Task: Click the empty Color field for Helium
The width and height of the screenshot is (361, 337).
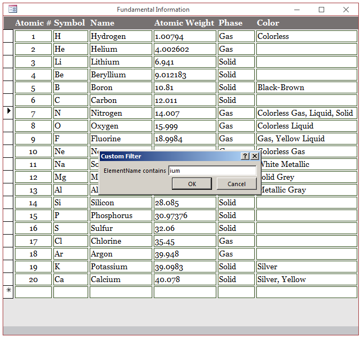Action: tap(307, 49)
